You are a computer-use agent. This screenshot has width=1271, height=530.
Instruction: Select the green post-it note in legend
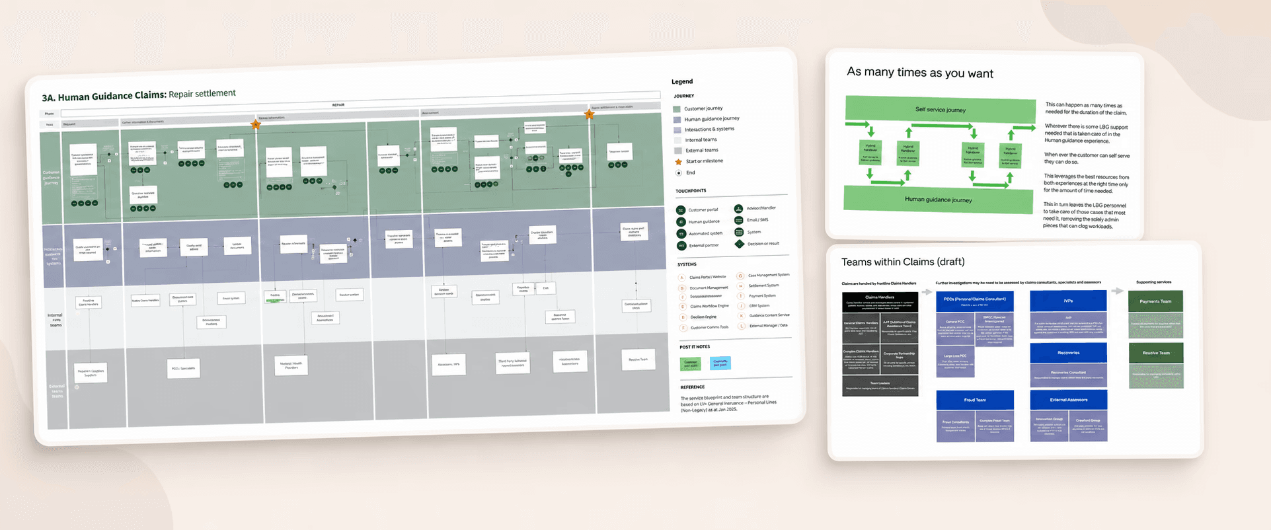click(691, 364)
